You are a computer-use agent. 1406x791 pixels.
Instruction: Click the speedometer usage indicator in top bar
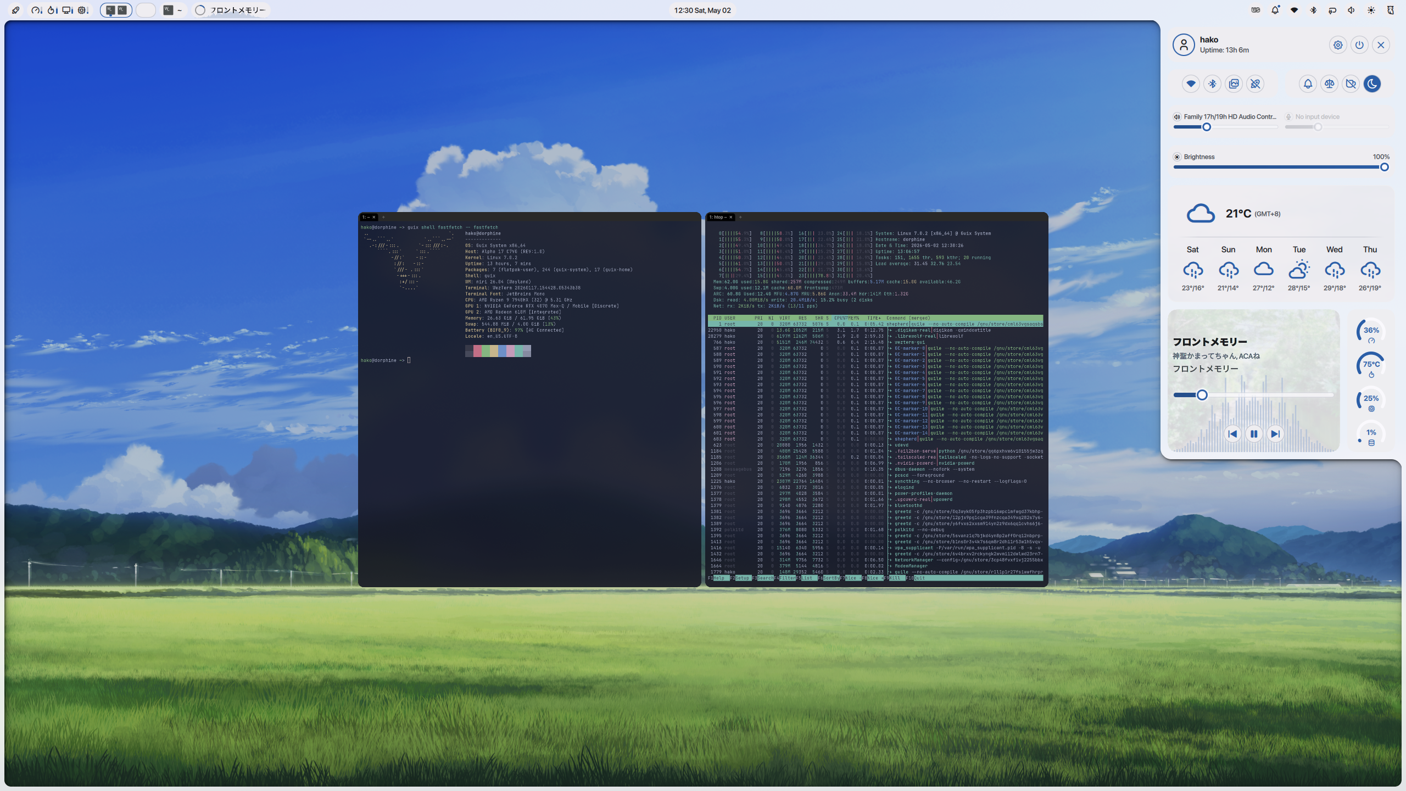36,10
